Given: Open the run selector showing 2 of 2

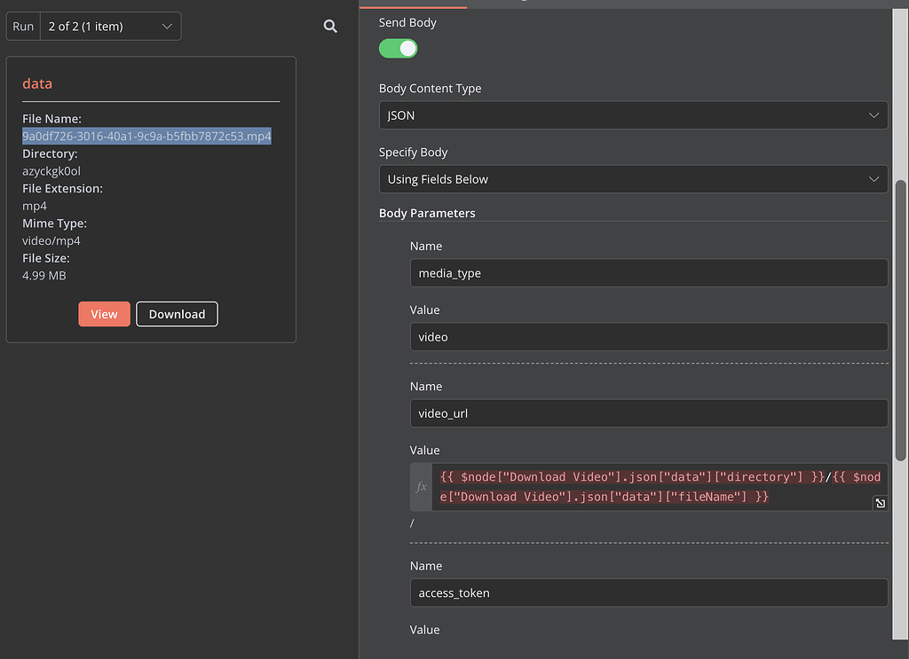Looking at the screenshot, I should tap(110, 27).
